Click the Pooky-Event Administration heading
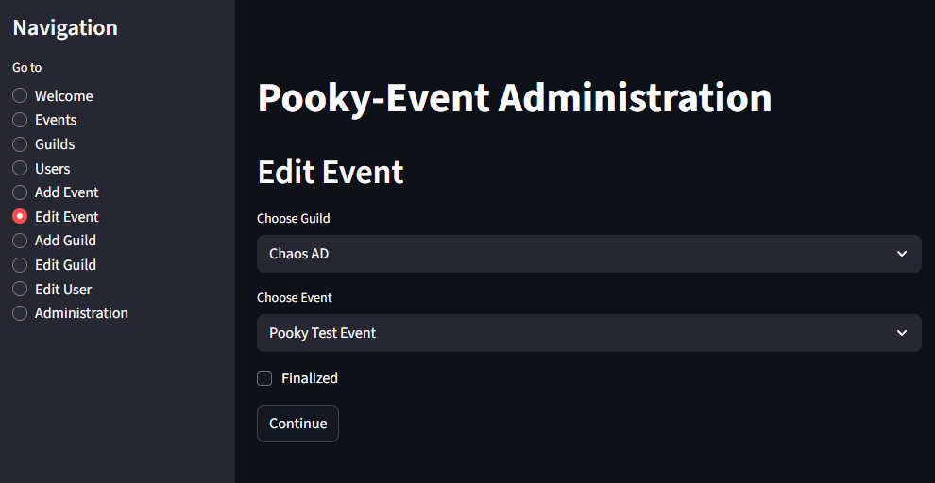 (514, 99)
